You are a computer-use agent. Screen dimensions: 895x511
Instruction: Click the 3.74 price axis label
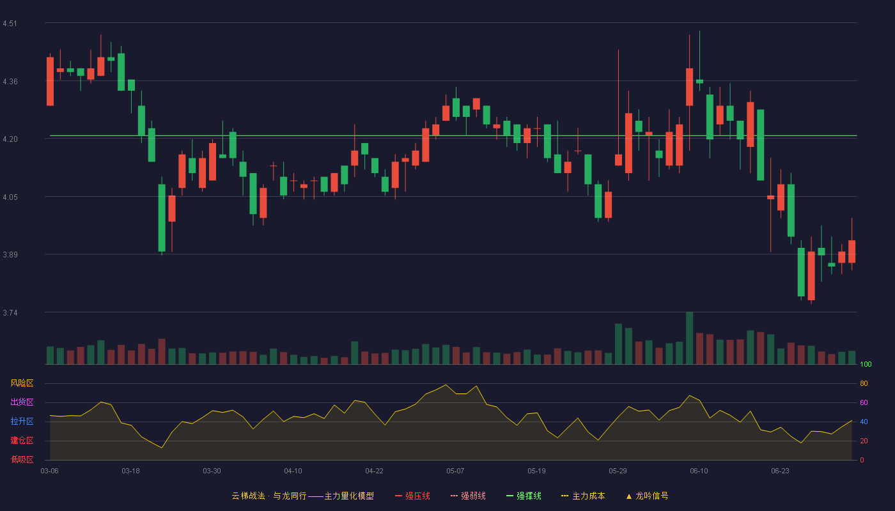coord(10,313)
